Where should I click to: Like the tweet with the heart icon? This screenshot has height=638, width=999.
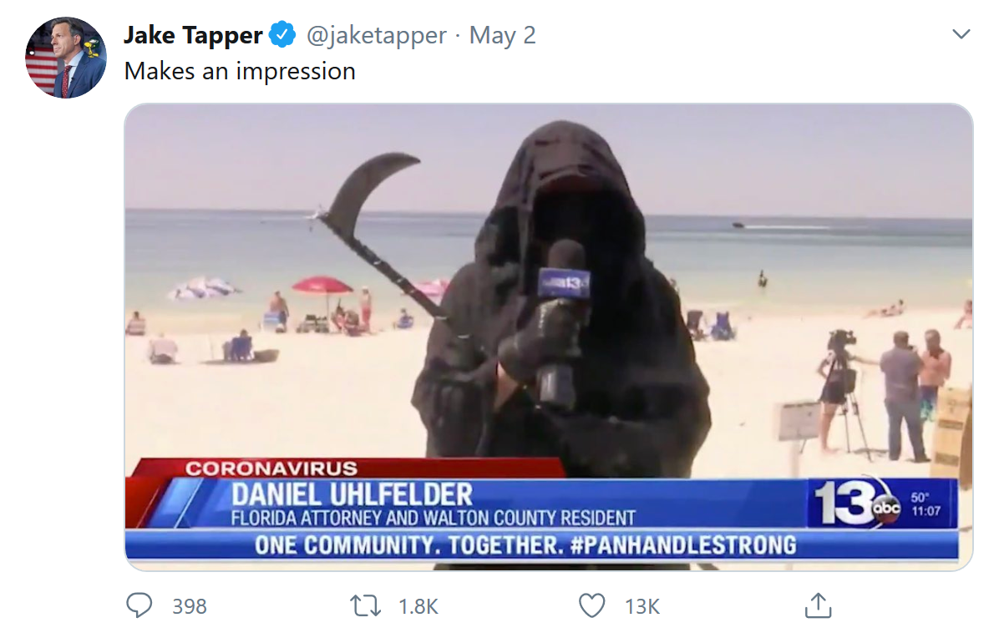point(592,605)
